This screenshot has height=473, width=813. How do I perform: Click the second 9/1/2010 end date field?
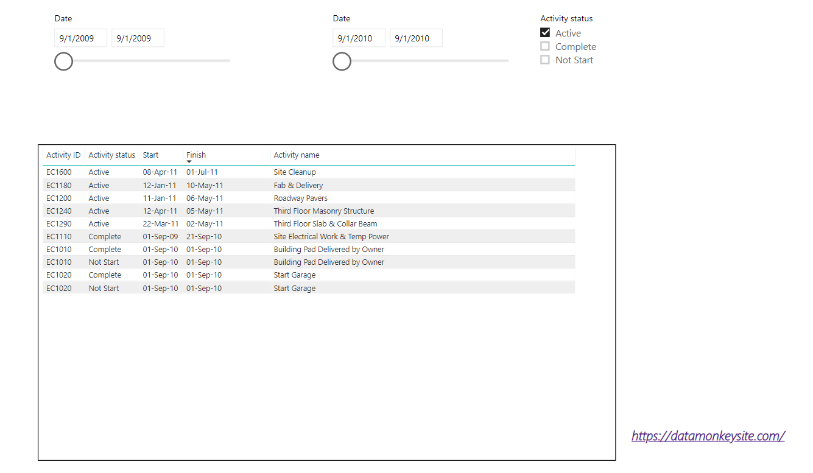[416, 38]
